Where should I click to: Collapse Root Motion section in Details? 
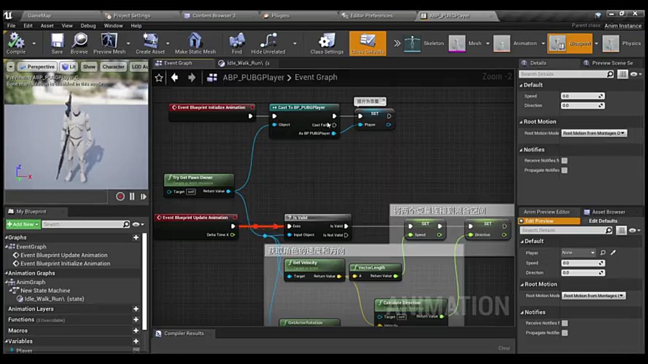click(x=521, y=122)
